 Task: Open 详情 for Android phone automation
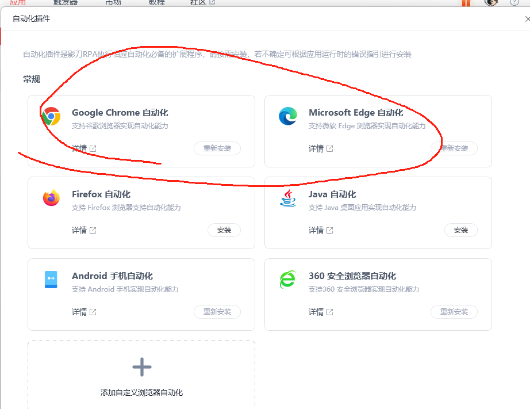click(x=79, y=312)
